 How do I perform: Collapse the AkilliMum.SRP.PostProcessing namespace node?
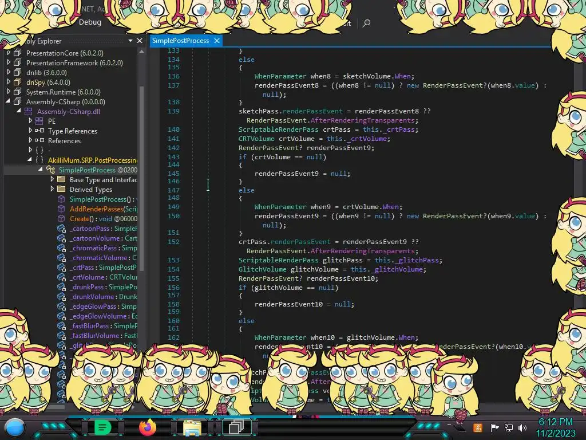click(x=30, y=160)
